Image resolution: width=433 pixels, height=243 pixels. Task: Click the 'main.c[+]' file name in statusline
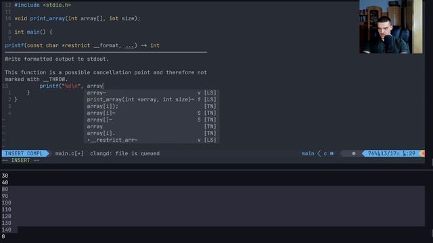click(69, 153)
